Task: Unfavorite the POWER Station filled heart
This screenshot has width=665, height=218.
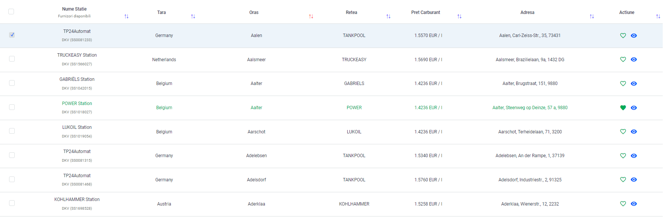Action: point(623,108)
